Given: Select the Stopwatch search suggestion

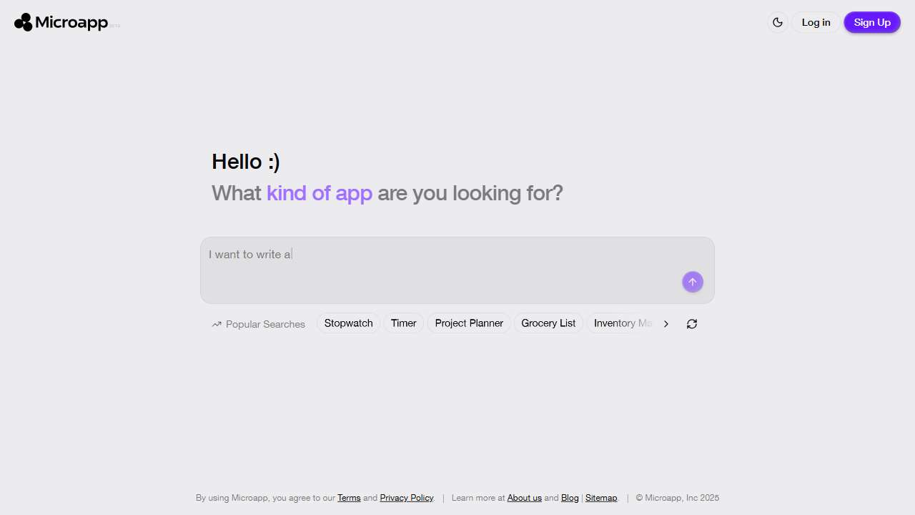Looking at the screenshot, I should (x=348, y=323).
